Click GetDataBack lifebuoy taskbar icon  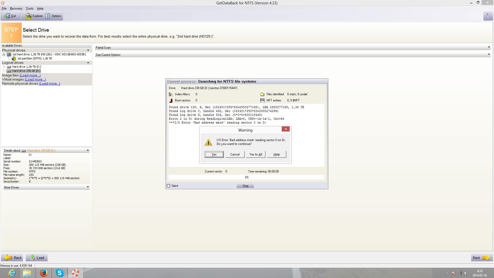[x=76, y=273]
